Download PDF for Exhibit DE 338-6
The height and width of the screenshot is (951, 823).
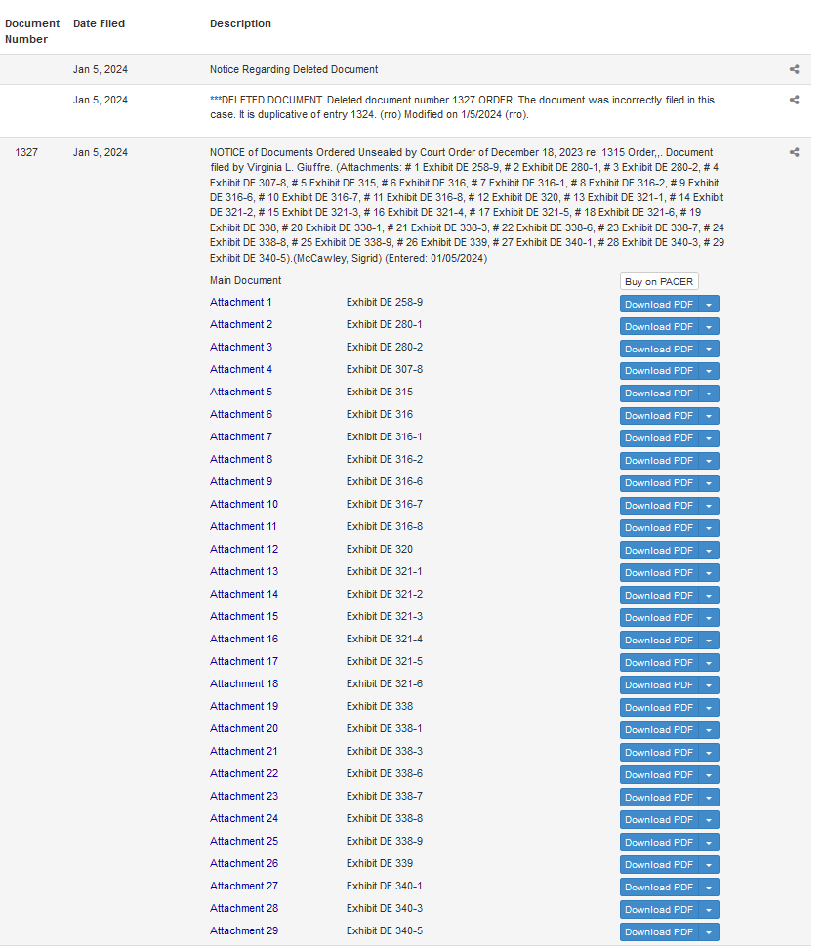point(659,775)
